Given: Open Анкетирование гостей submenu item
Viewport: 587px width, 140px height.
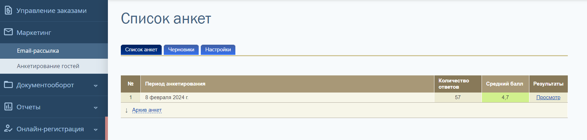Looking at the screenshot, I should [54, 66].
